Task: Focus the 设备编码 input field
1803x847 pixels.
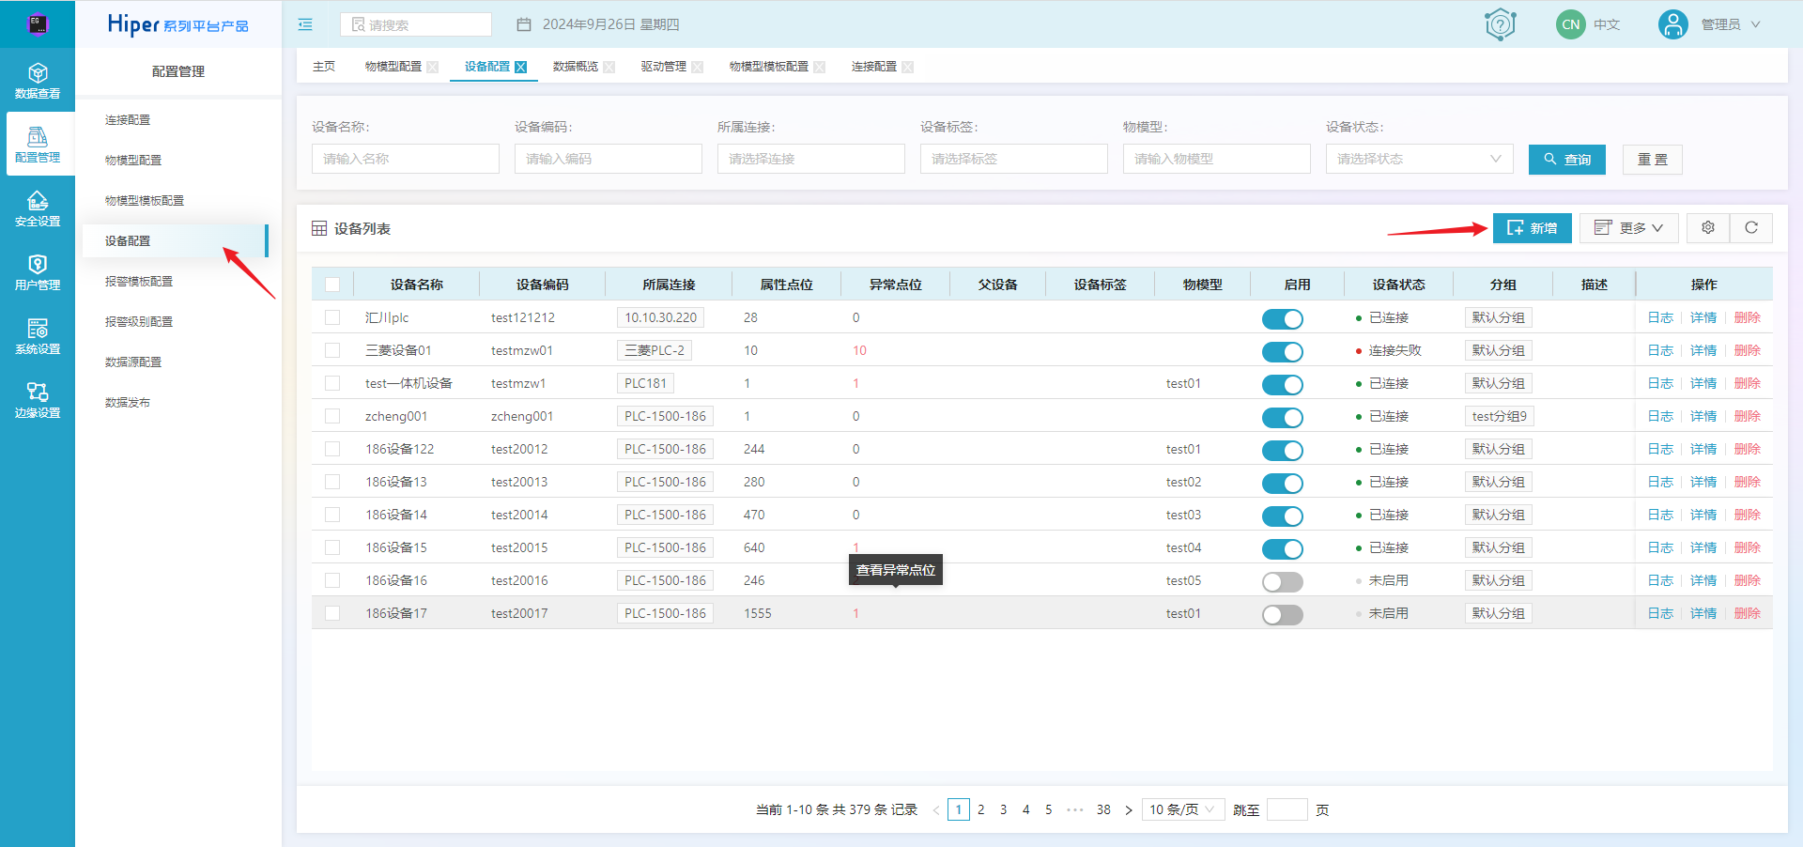Action: (x=609, y=159)
